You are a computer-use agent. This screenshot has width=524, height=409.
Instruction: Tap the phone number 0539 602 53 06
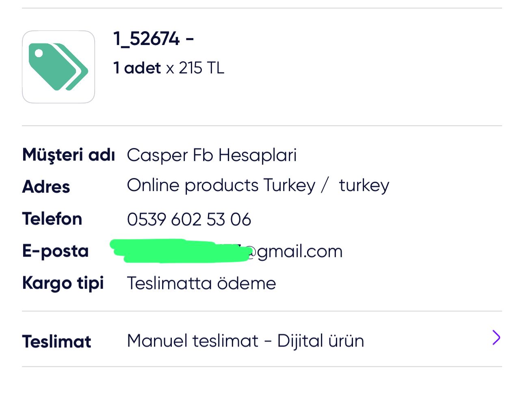189,220
